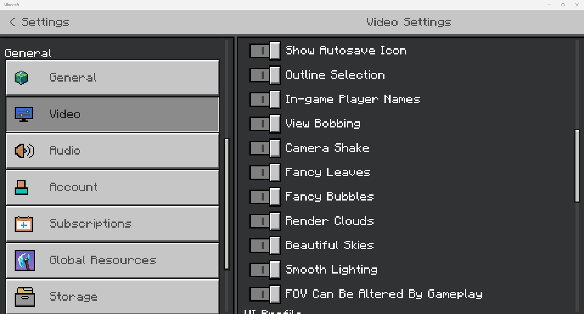The height and width of the screenshot is (314, 584).
Task: Click the Global Resources pickaxe icon
Action: 25,260
